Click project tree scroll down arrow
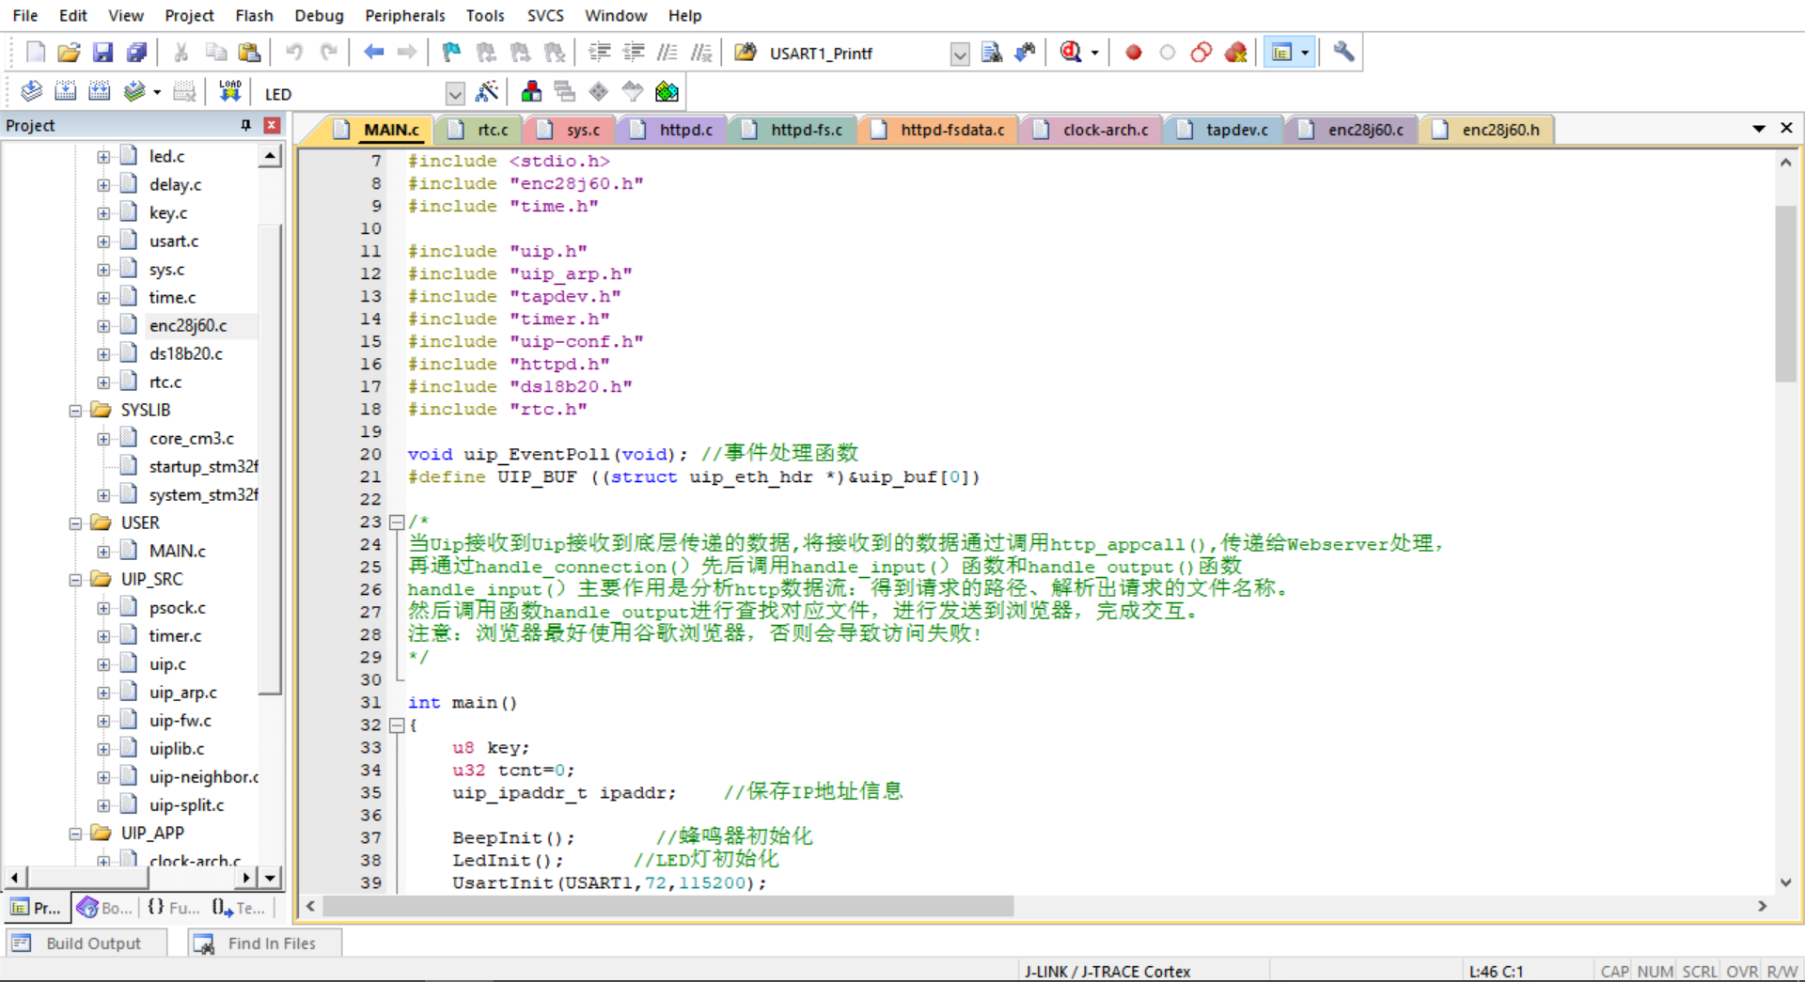Screen dimensions: 1805x982 click(270, 878)
